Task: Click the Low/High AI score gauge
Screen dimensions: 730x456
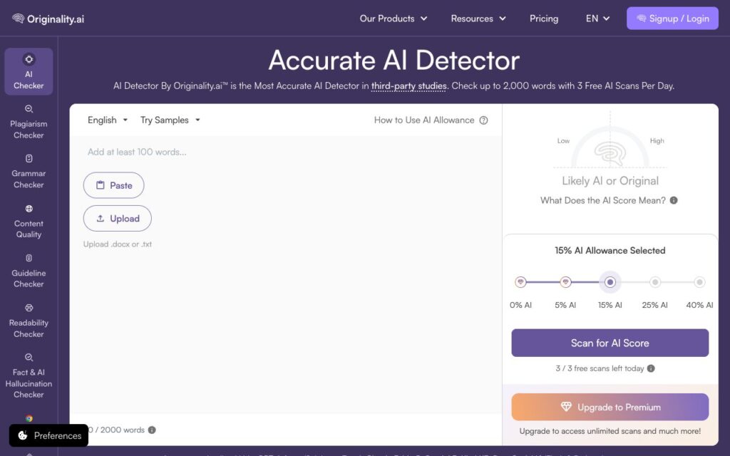Action: pyautogui.click(x=610, y=147)
